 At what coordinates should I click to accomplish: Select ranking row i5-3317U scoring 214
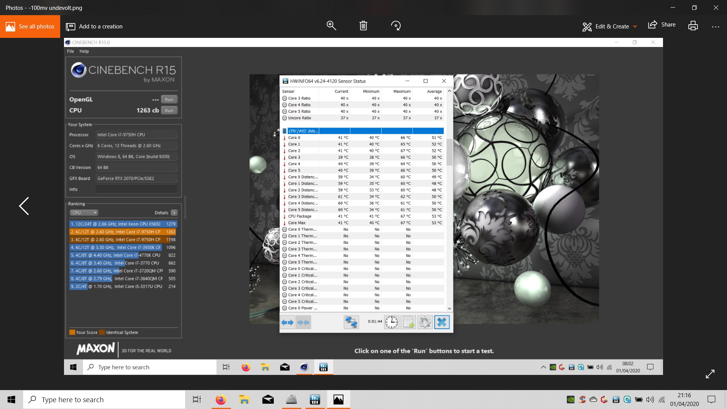pos(123,286)
